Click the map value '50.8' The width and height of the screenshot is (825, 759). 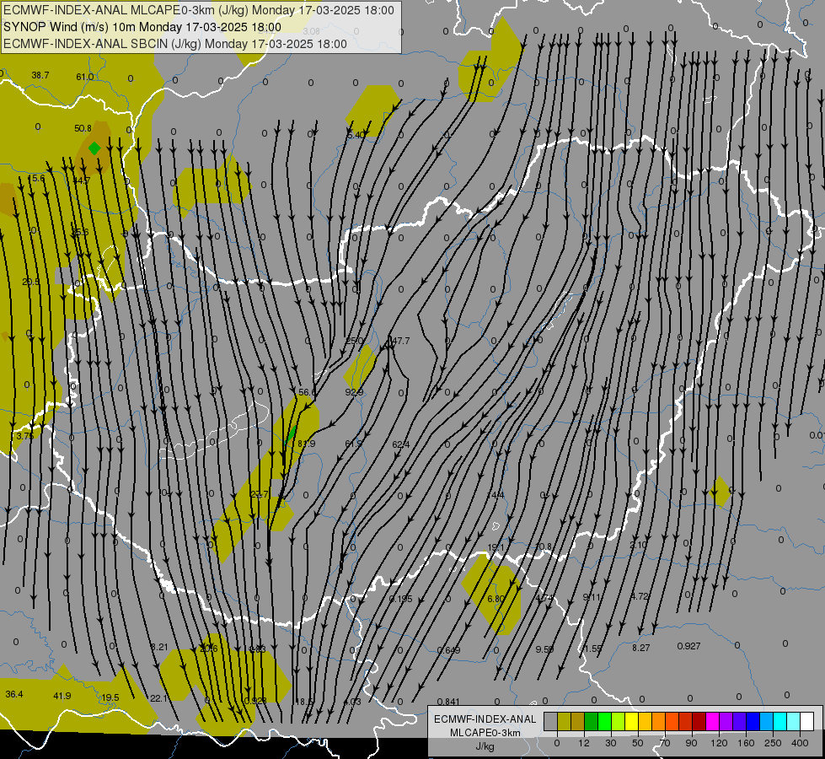tap(83, 128)
